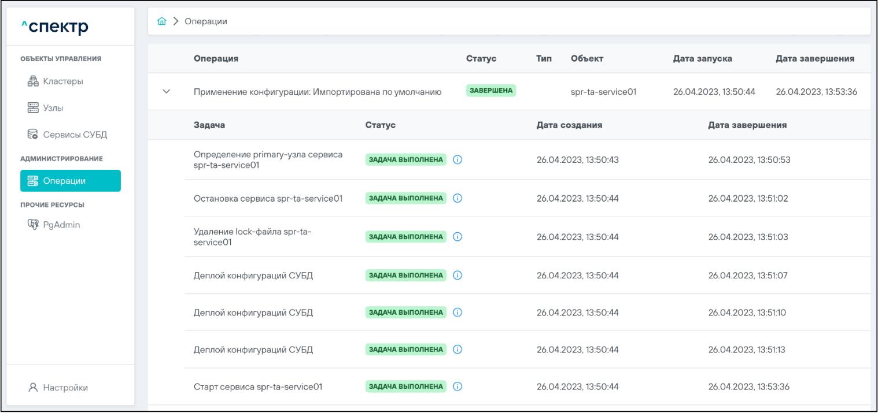This screenshot has height=413, width=878.
Task: Open Кластеры in the sidebar
Action: pos(62,81)
